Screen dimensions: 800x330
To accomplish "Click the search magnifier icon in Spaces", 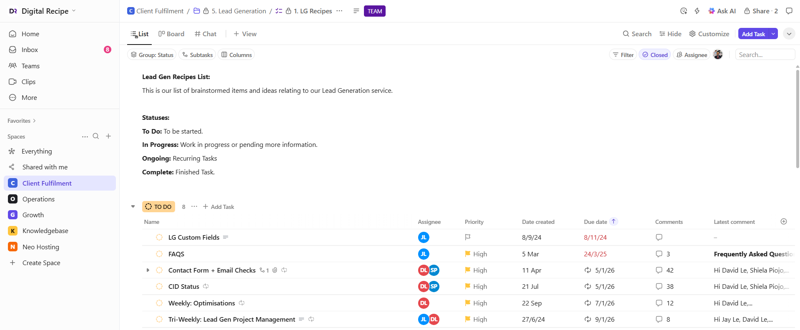I will pos(96,136).
